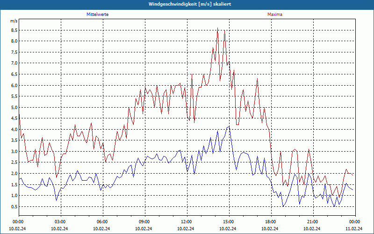Click the y-axis value '5,5'

tap(14, 96)
